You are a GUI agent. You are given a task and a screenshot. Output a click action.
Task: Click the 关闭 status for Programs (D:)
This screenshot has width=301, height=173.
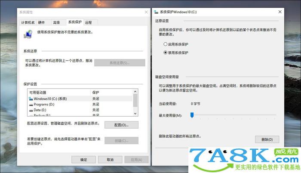coord(95,105)
